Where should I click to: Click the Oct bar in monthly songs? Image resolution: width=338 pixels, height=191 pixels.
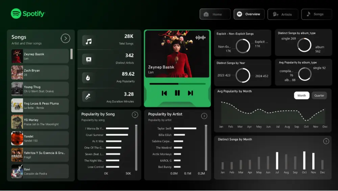coord(304,160)
